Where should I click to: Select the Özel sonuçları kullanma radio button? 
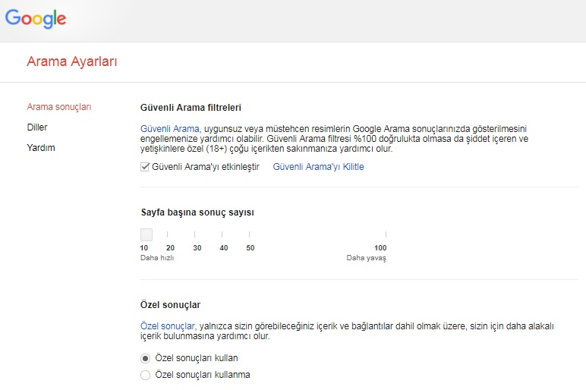coord(146,375)
